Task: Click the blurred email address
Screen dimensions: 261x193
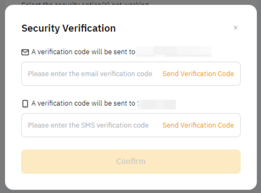Action: 174,52
